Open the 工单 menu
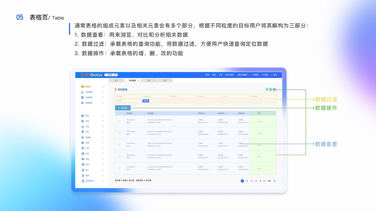Image resolution: width=376 pixels, height=211 pixels. click(x=220, y=75)
